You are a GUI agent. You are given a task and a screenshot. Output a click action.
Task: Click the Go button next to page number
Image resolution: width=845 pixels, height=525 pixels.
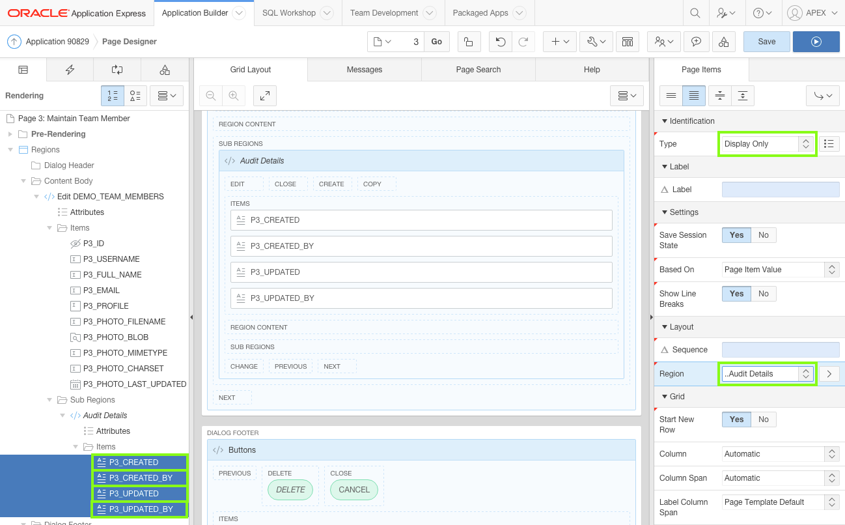pos(436,41)
